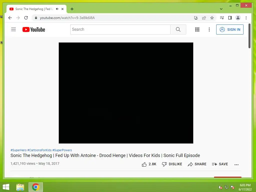The width and height of the screenshot is (256, 192).
Task: Click the magnifier search button
Action: [178, 29]
